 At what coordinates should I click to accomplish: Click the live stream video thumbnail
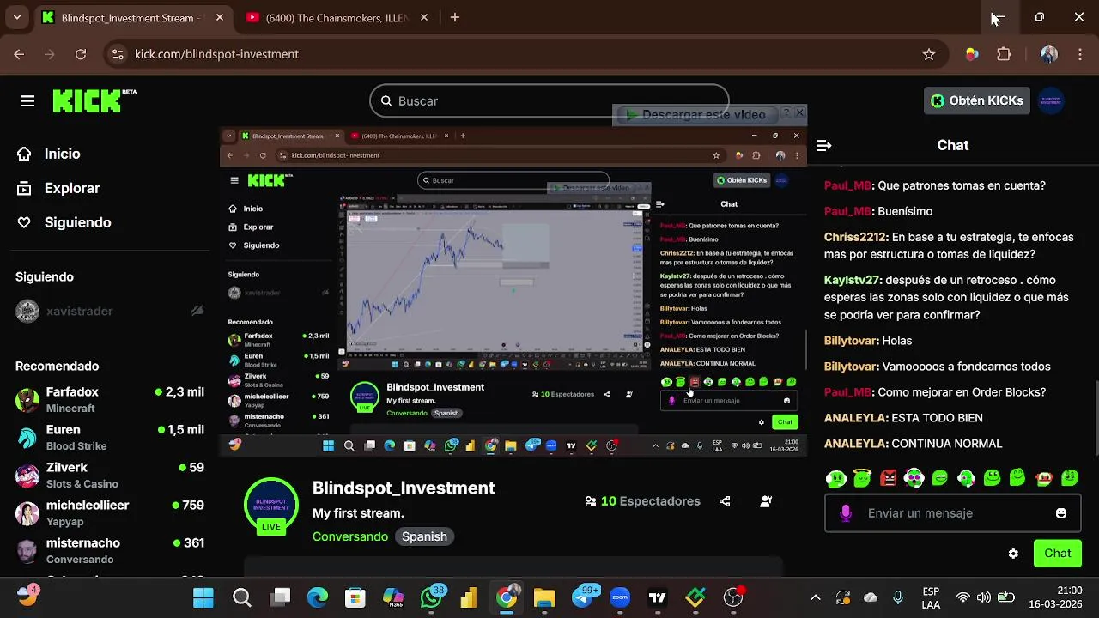pos(513,291)
